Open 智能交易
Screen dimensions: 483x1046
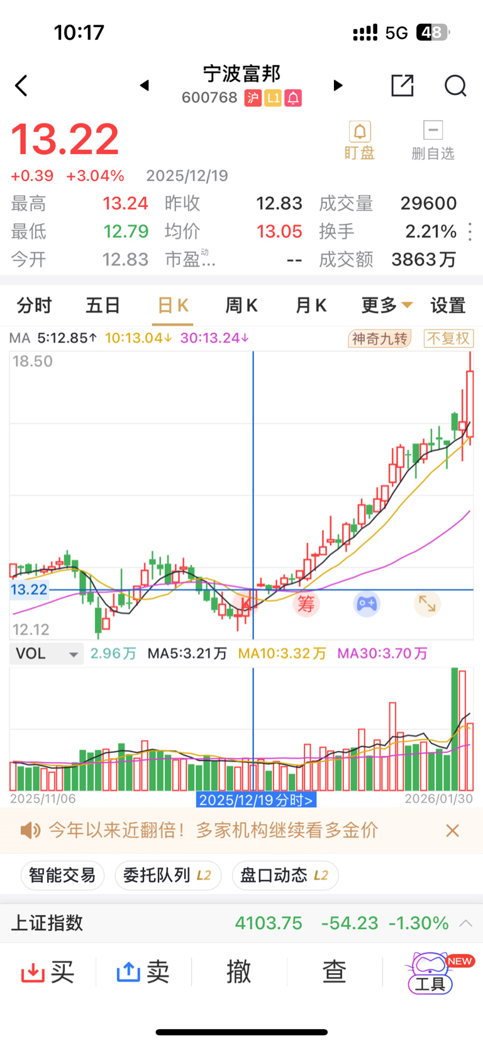[62, 876]
